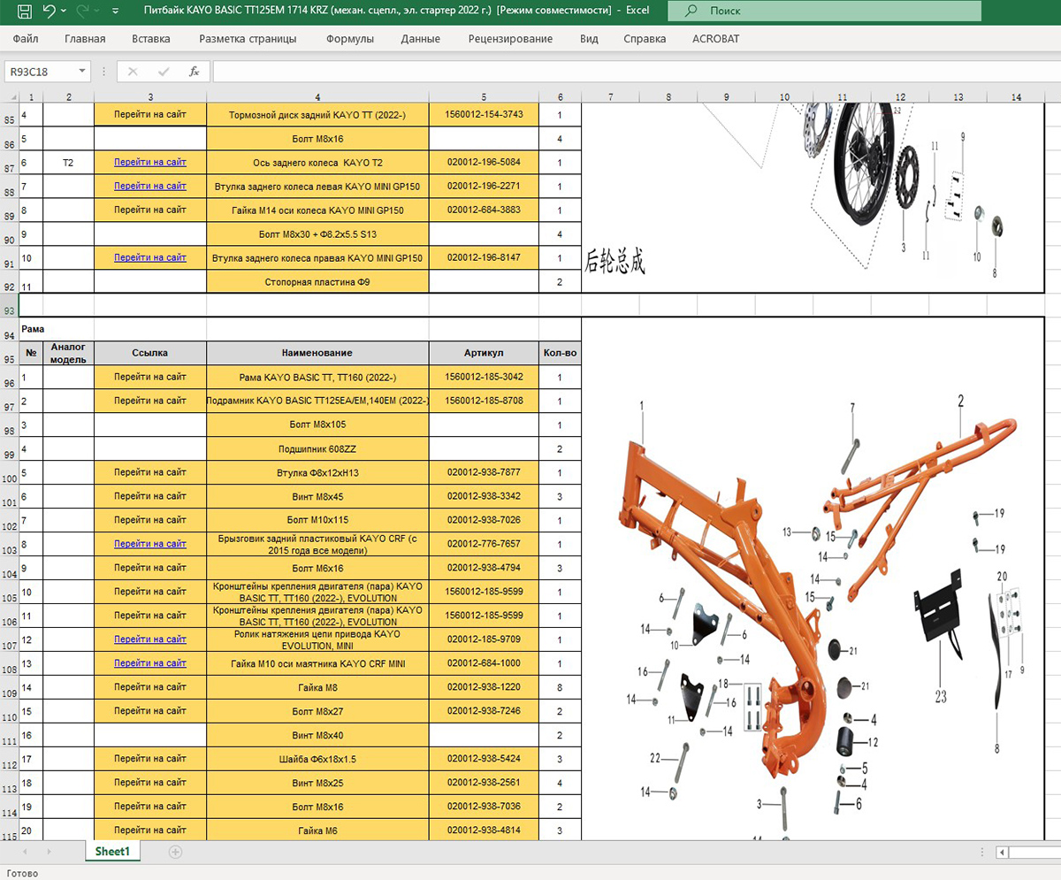Follow site link for Брызговик задний пластиковый
The image size is (1061, 880).
pos(150,544)
